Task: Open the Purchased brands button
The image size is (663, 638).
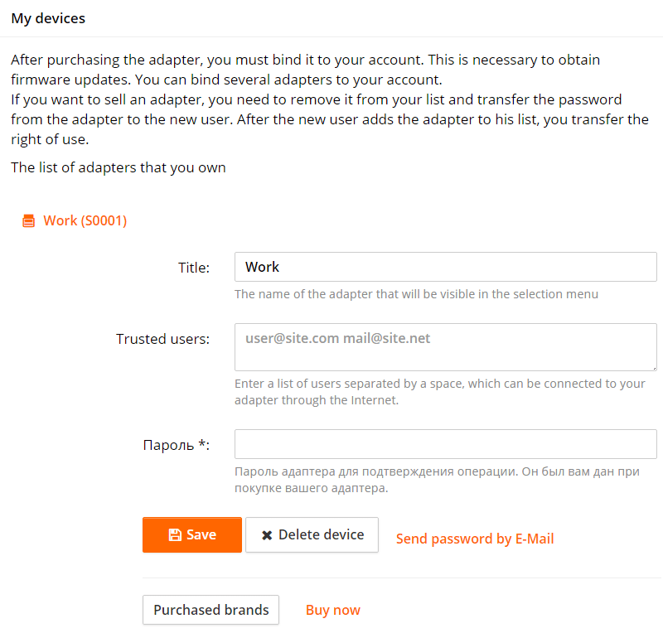Action: point(211,610)
